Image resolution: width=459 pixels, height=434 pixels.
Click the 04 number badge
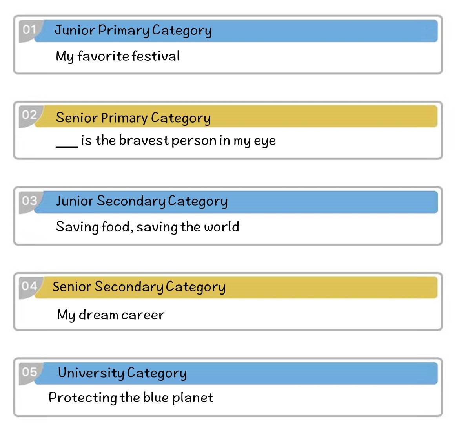click(x=29, y=287)
